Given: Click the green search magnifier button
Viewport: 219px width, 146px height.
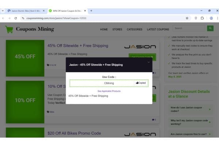Looking at the screenshot, I should (210, 28).
